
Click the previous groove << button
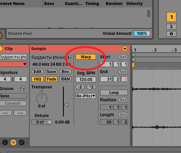coord(6,113)
